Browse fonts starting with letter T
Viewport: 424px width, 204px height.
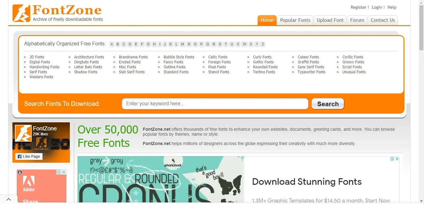pyautogui.click(x=226, y=44)
